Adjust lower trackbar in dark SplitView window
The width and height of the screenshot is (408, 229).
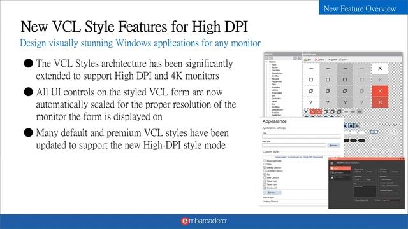(390, 193)
